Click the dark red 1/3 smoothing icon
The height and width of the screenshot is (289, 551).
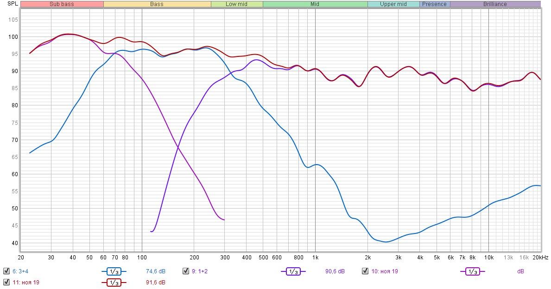(x=114, y=283)
